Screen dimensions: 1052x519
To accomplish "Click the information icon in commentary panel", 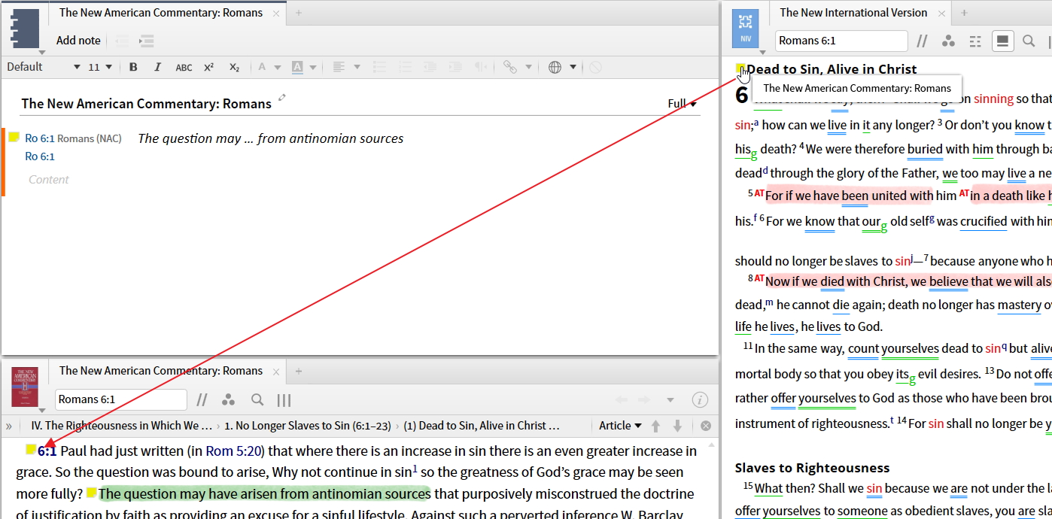I will point(700,400).
